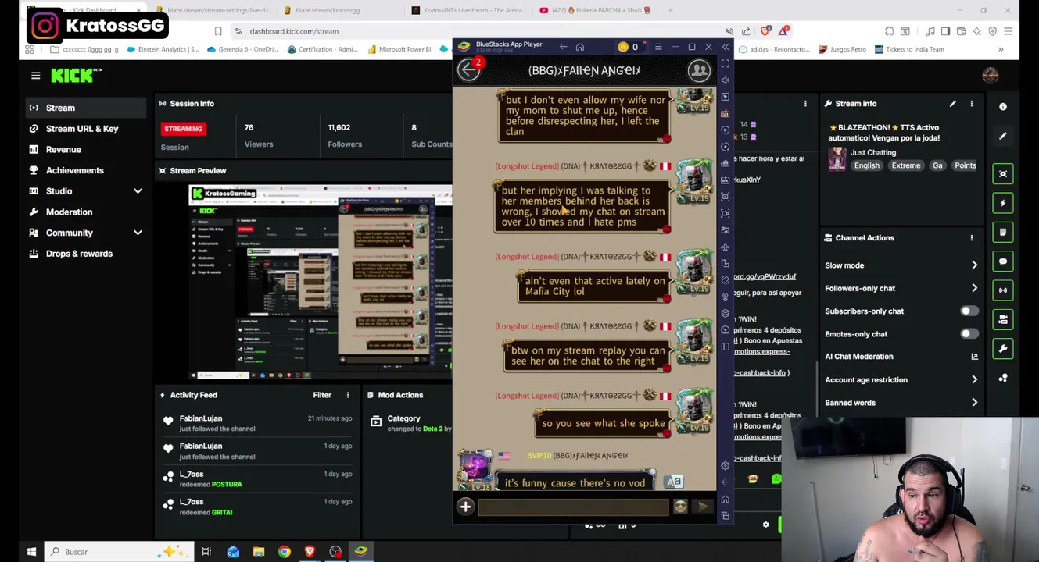Click the chat bubble icon in right toolbar
This screenshot has width=1039, height=562.
pos(1003,261)
